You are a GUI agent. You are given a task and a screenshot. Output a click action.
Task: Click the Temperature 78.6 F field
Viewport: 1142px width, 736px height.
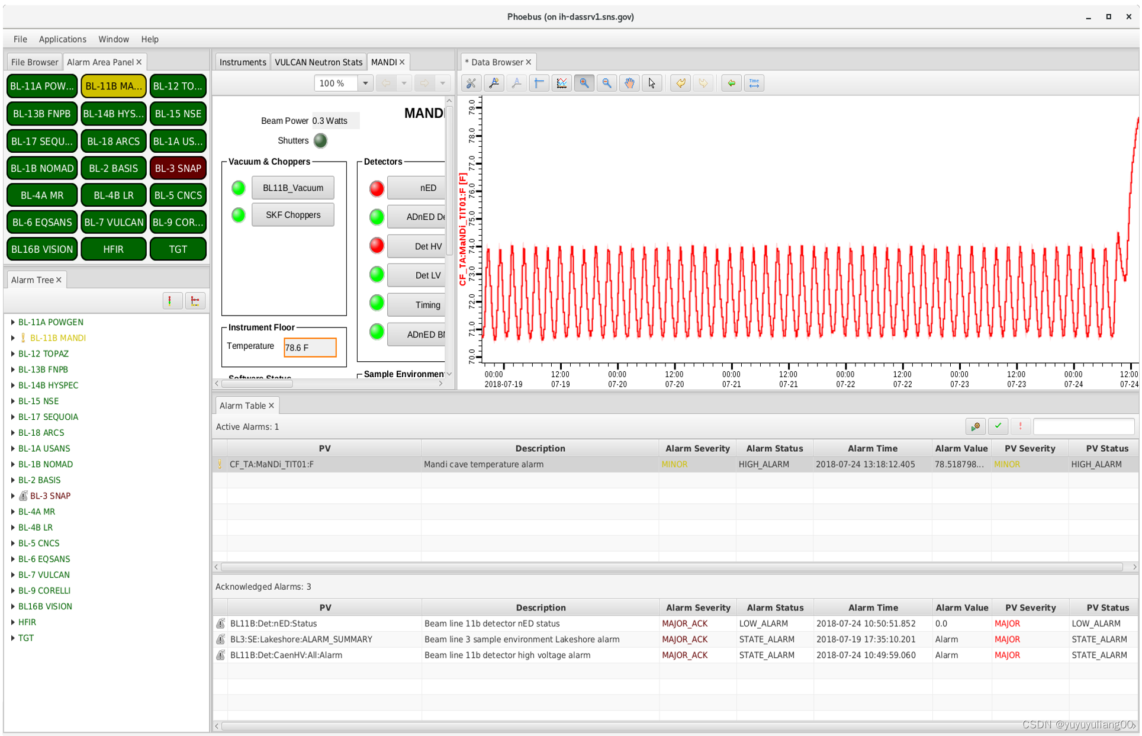pos(310,348)
